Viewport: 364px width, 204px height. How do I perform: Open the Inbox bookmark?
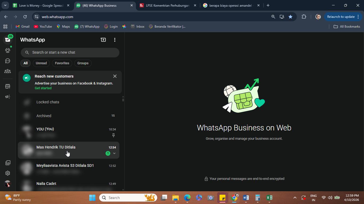pos(137,27)
